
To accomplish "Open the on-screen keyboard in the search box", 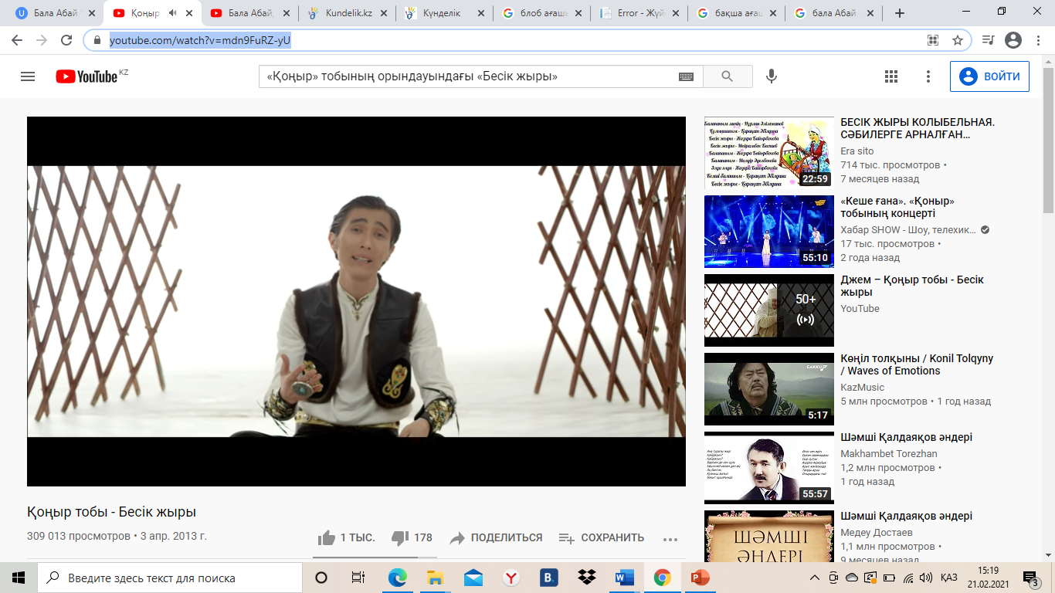I will click(x=686, y=76).
